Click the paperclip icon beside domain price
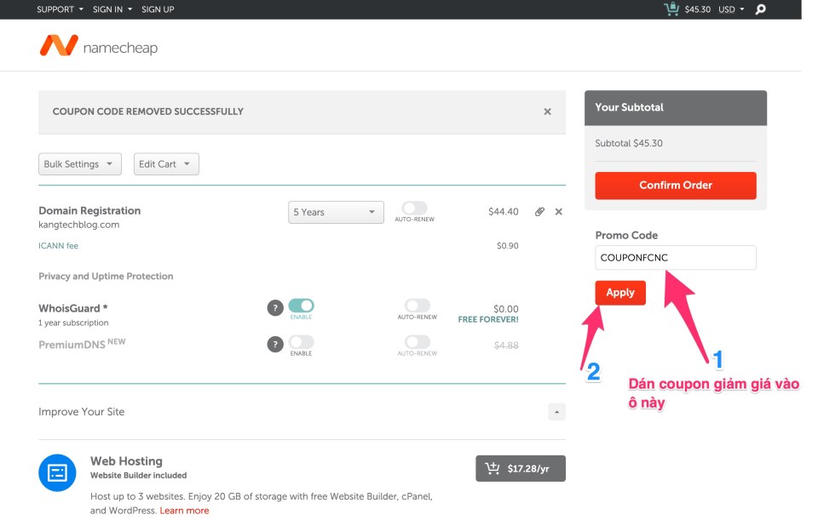 pyautogui.click(x=539, y=212)
